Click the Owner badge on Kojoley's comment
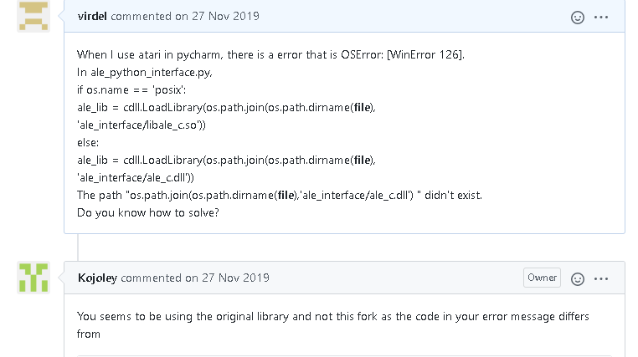 pos(542,278)
